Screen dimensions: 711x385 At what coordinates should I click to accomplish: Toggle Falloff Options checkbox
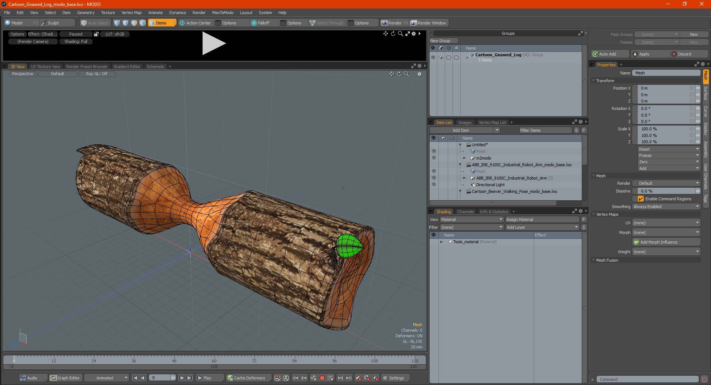coord(283,23)
